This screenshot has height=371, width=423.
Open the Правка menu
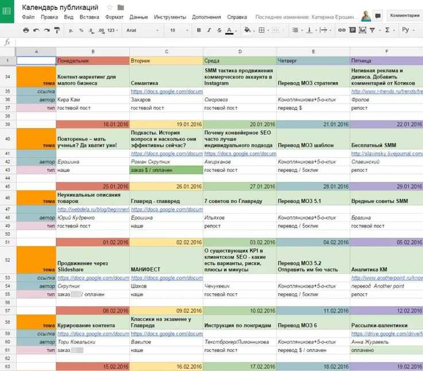click(49, 17)
